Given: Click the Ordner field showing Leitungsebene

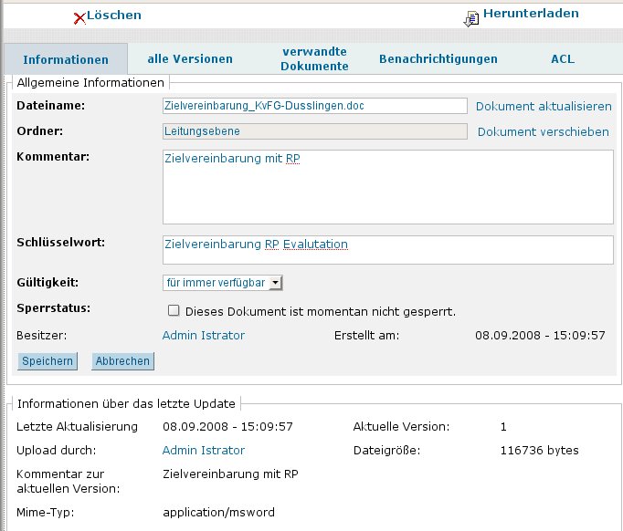Looking at the screenshot, I should point(314,131).
